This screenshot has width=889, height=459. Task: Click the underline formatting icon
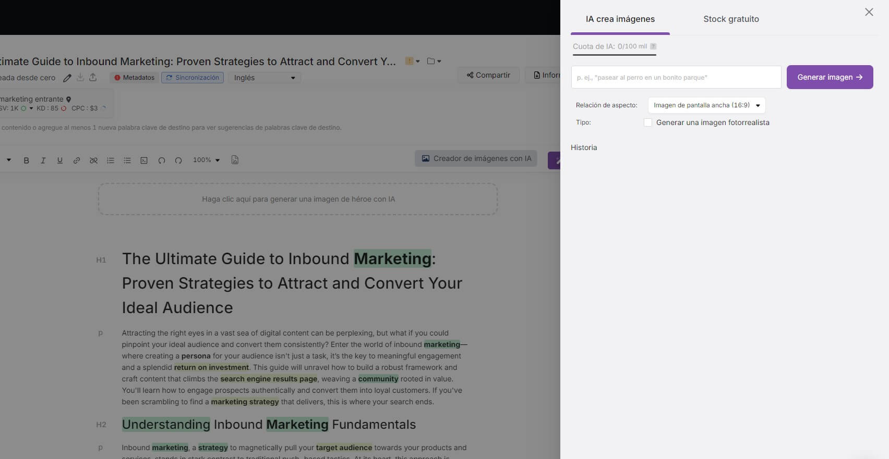coord(60,160)
